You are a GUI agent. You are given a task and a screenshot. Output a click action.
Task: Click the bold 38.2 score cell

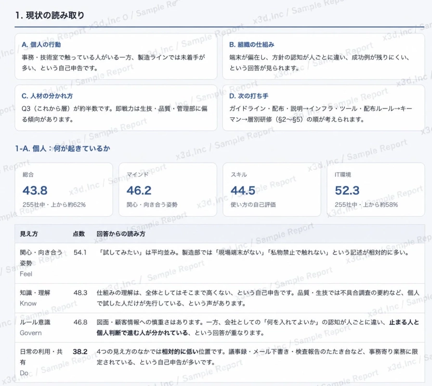[x=80, y=351]
